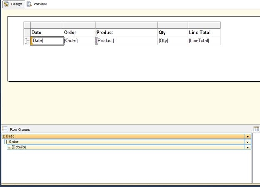
Task: Select the detail row handle
Action: [27, 40]
